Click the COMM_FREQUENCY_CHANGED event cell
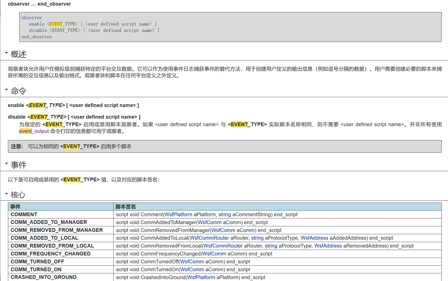 coord(50,254)
